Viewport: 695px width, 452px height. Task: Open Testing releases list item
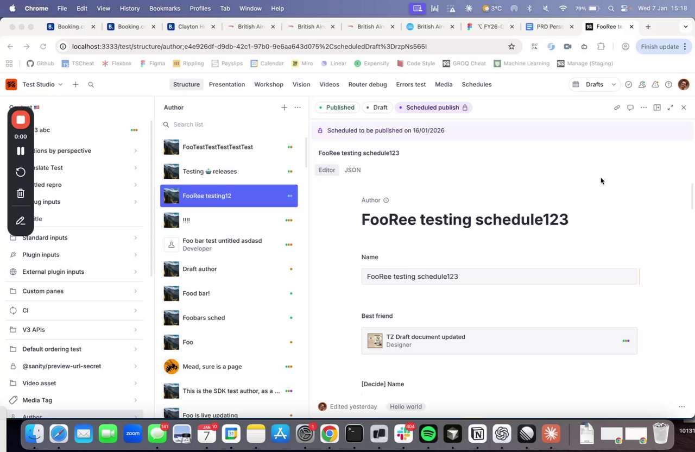coord(229,172)
